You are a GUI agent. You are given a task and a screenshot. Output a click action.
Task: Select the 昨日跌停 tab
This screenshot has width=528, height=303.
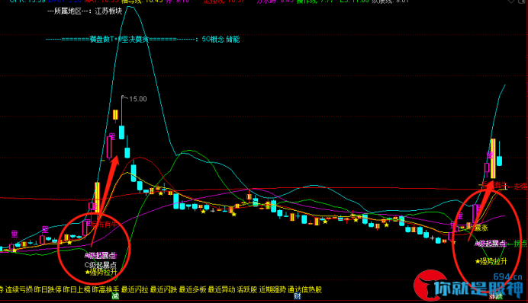[x=48, y=289]
